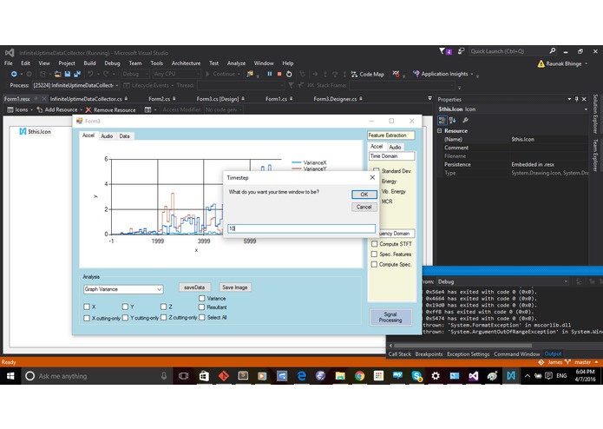This screenshot has height=429, width=603.
Task: Open File Explorer from the taskbar
Action: 340,376
